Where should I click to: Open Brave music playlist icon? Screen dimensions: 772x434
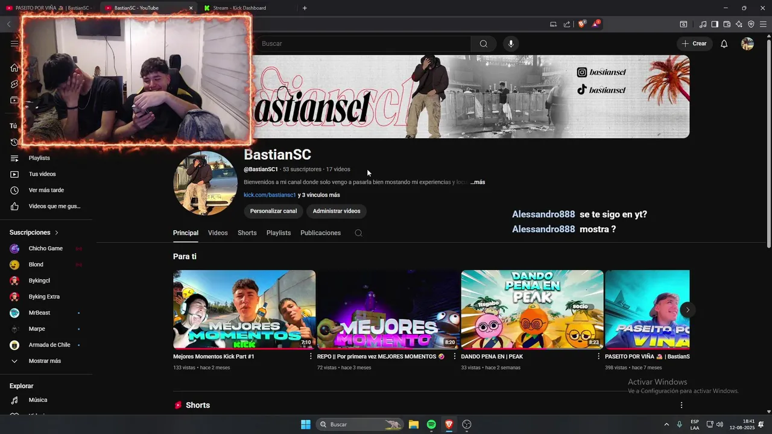[x=703, y=24]
